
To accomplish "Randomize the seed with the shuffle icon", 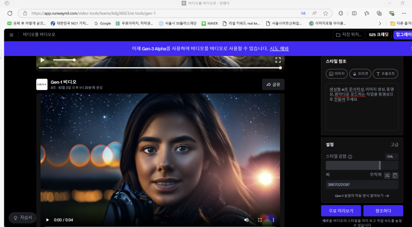I will coord(387,175).
